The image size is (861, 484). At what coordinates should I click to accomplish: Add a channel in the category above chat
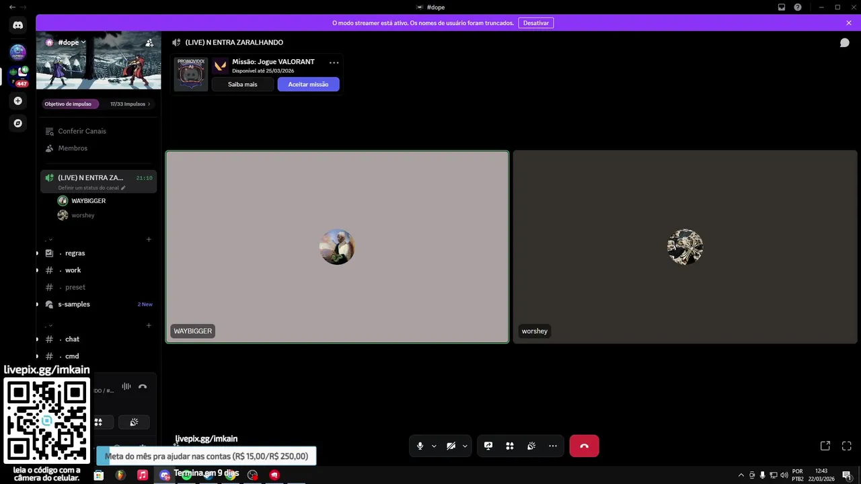point(149,325)
